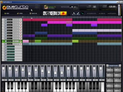The image size is (123, 92).
Task: Click the edit button on track 6
Action: [17, 33]
